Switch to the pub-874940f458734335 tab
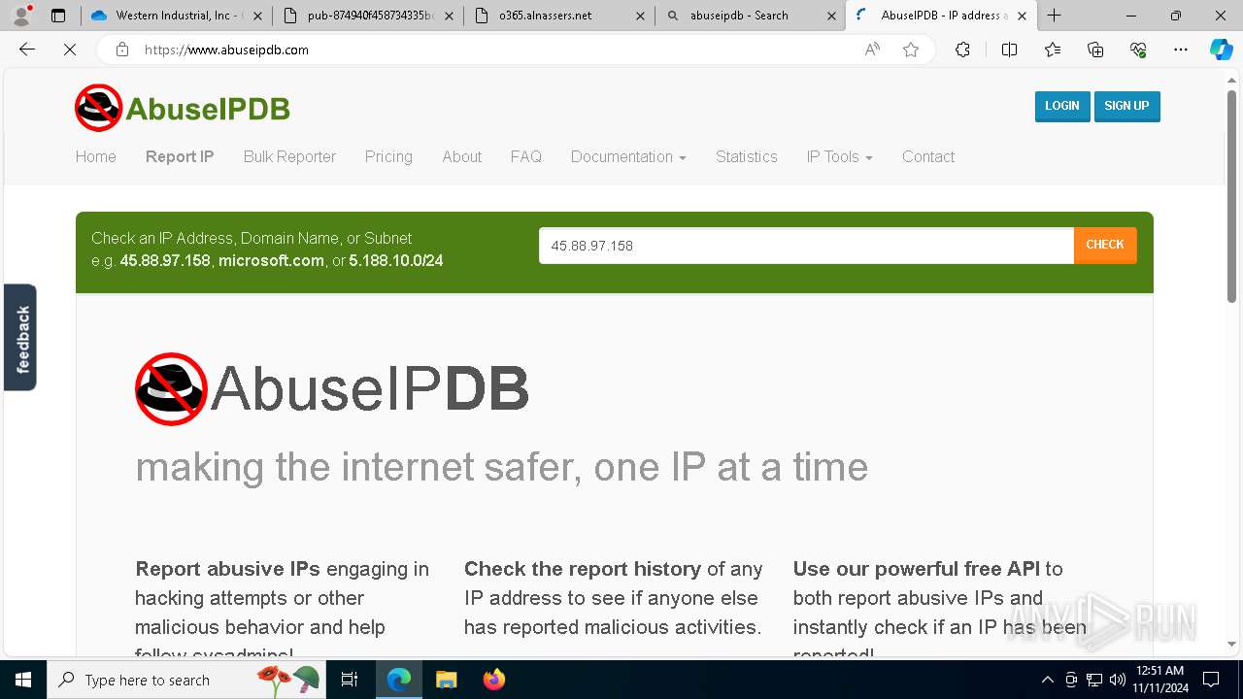The image size is (1243, 699). (x=367, y=16)
